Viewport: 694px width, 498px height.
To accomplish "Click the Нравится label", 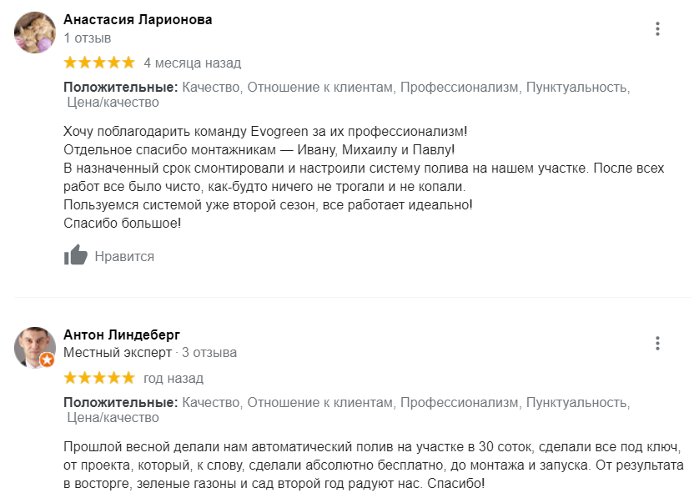I will coord(124,256).
